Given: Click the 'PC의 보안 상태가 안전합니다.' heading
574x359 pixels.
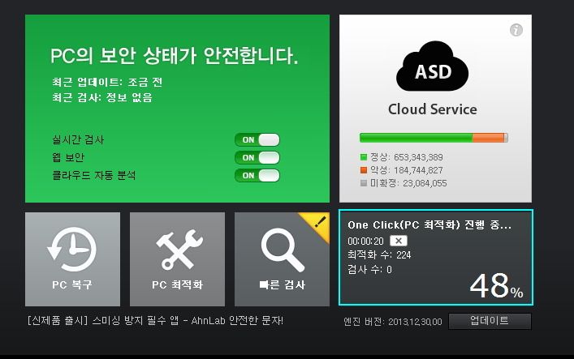Looking at the screenshot, I should [x=175, y=56].
